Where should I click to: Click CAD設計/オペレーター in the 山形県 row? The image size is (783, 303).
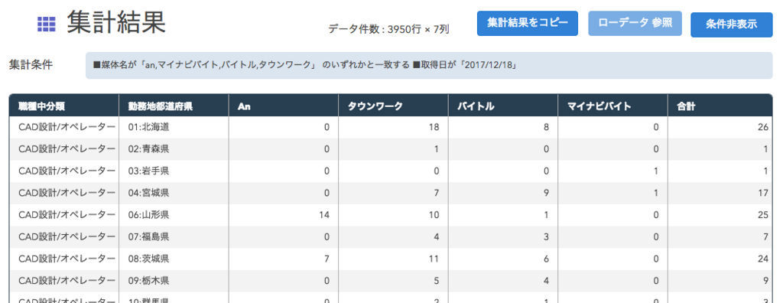click(67, 215)
